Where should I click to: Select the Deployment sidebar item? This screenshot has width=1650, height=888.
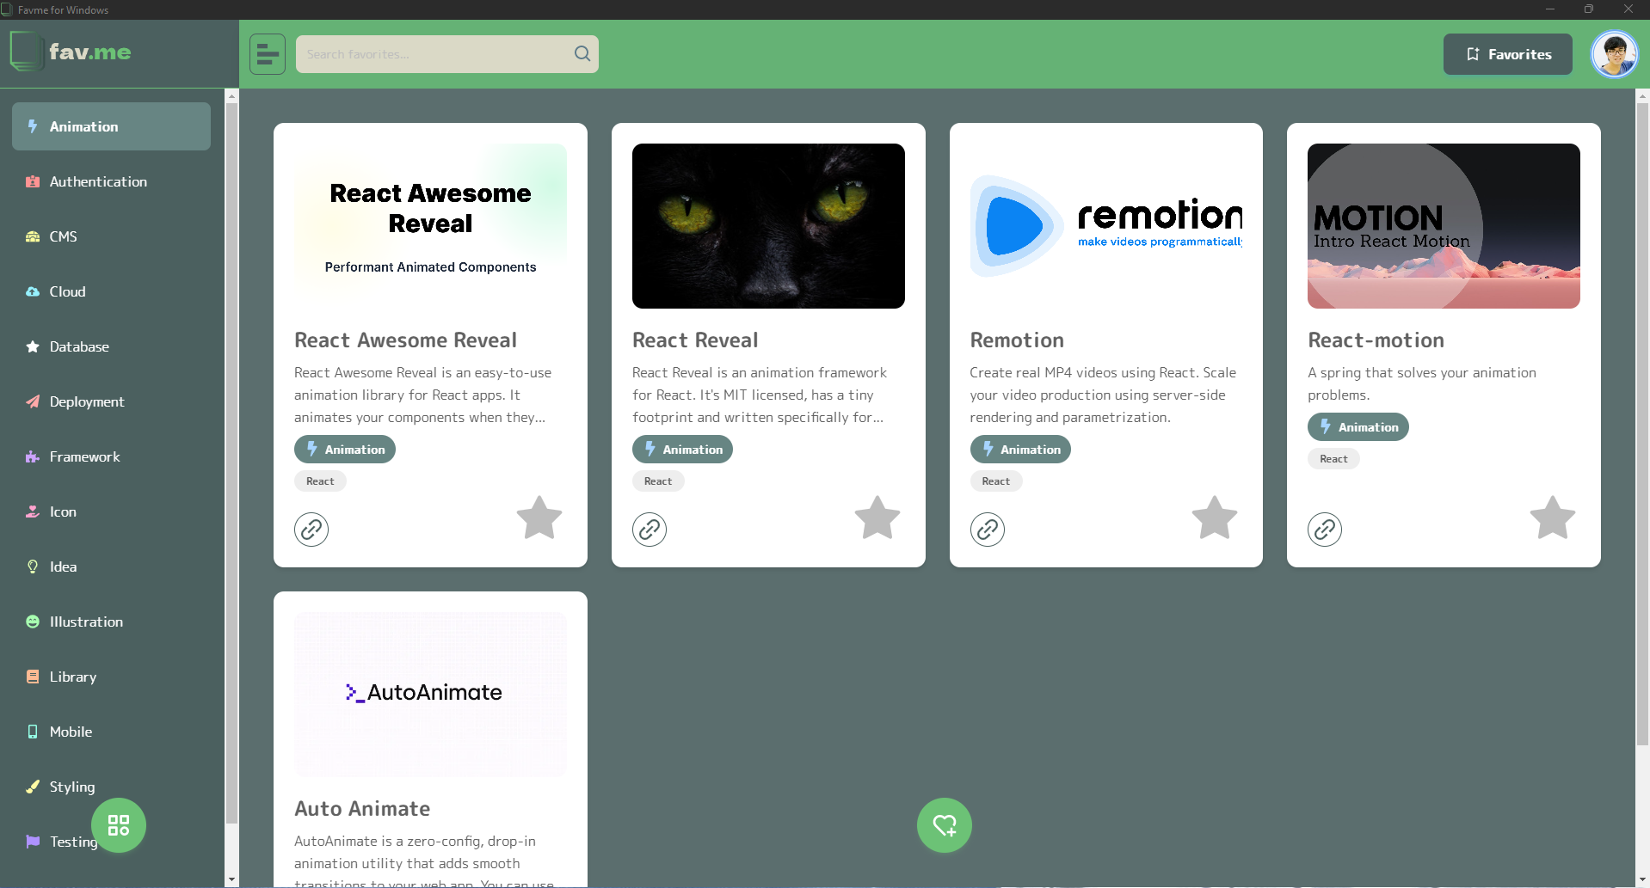pyautogui.click(x=87, y=401)
